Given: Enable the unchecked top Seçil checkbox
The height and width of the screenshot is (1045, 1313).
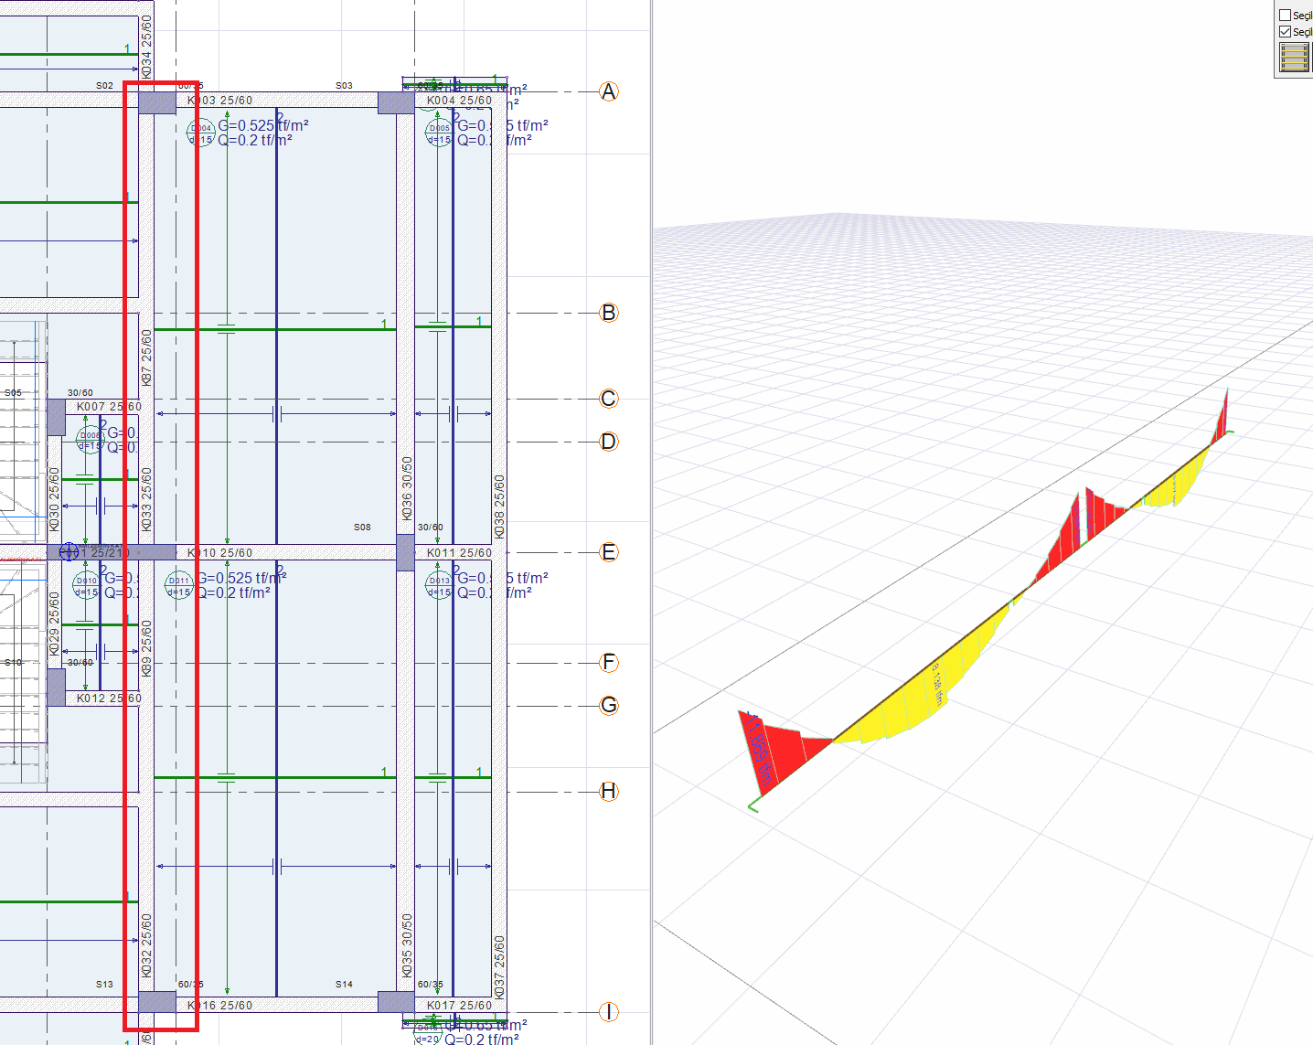Looking at the screenshot, I should click(1285, 16).
